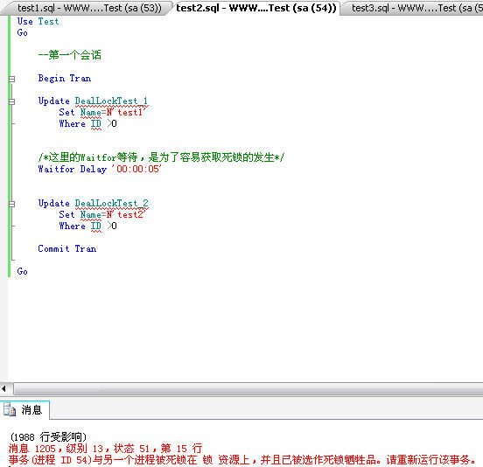Click the DealLockTest_1 table name
Screen dimensions: 483x467
pyautogui.click(x=111, y=101)
